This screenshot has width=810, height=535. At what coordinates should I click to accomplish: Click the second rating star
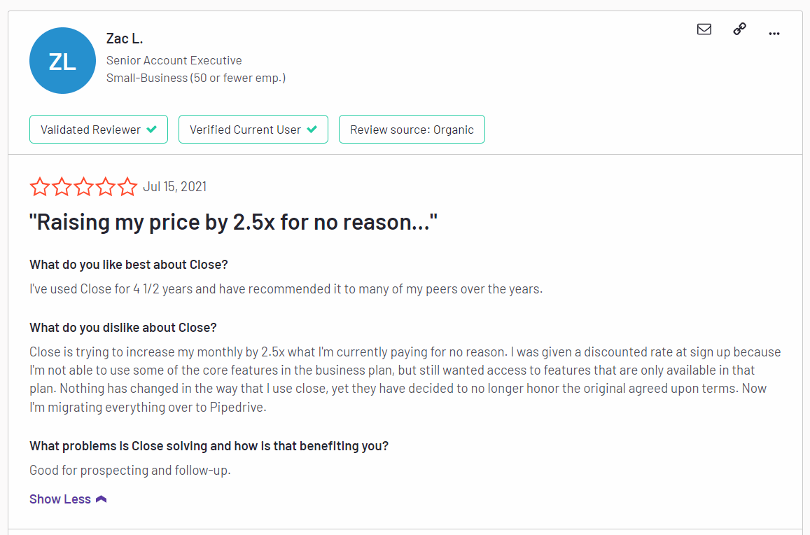[62, 187]
